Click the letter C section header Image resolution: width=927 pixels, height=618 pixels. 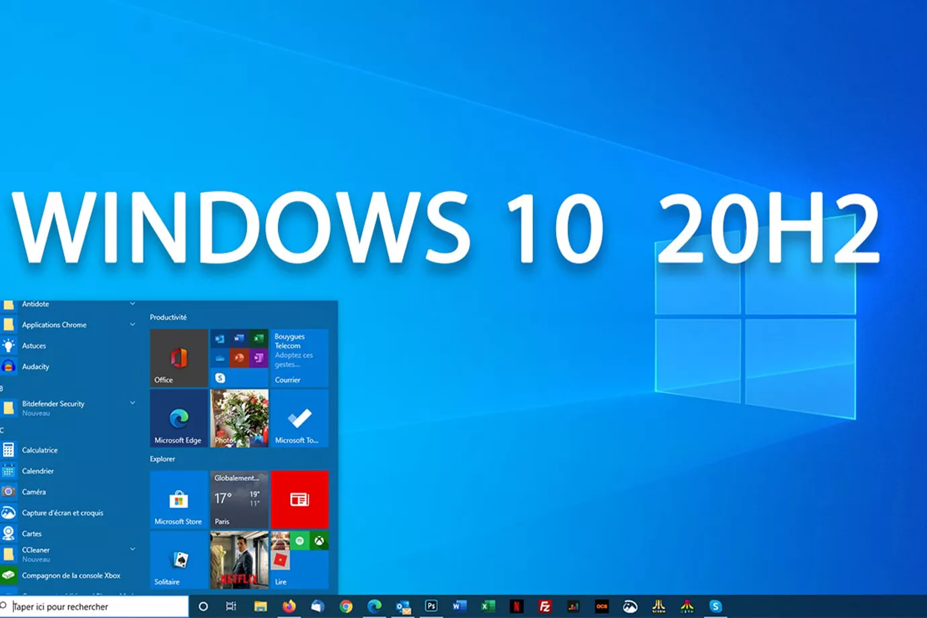[2, 430]
